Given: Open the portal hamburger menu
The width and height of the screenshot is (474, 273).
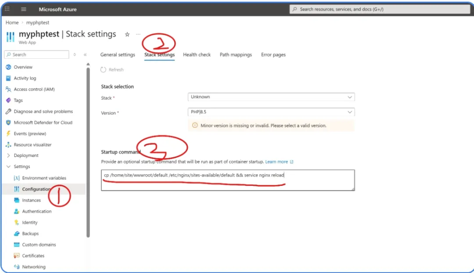Looking at the screenshot, I should 24,9.
